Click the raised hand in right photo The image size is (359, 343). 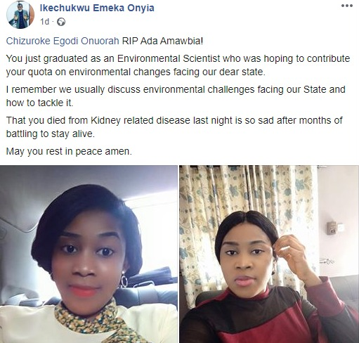(x=292, y=254)
